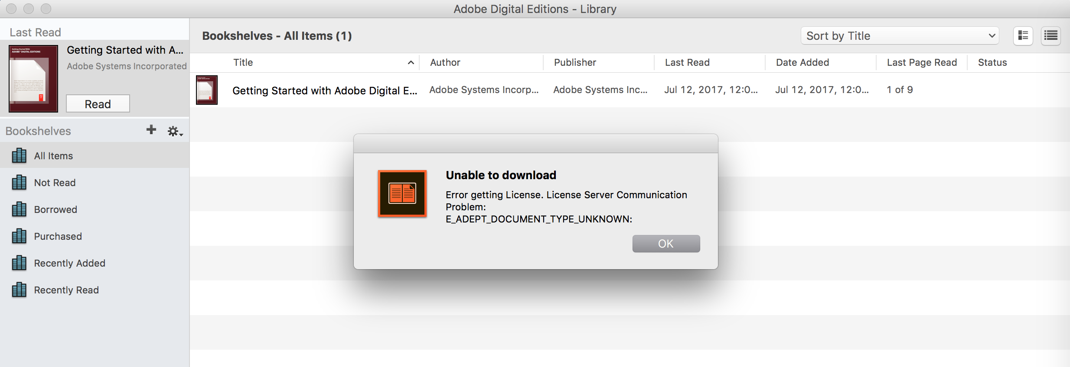Sort by the Author column header

[445, 63]
